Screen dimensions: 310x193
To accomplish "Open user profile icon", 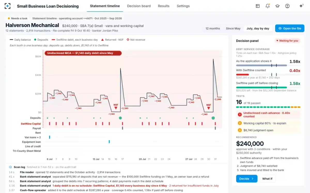I will (x=287, y=6).
